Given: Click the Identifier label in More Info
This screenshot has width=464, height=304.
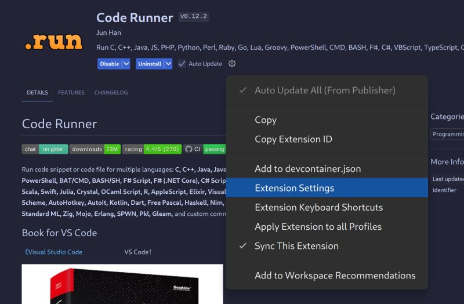Looking at the screenshot, I should 444,190.
